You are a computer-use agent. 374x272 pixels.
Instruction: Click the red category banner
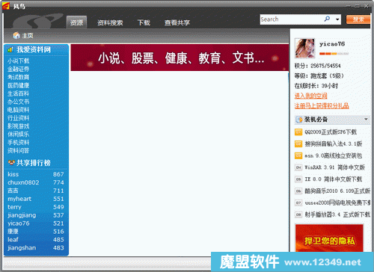(180, 58)
